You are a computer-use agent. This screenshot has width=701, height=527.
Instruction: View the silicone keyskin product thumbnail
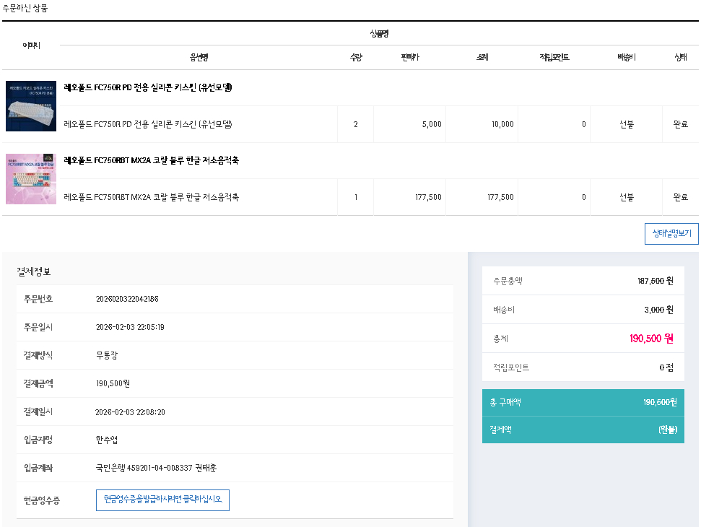tap(30, 105)
